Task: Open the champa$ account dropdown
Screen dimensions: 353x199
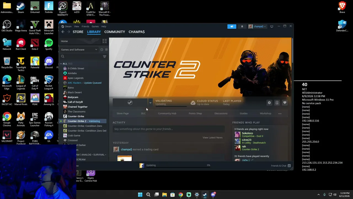Action: 257,27
